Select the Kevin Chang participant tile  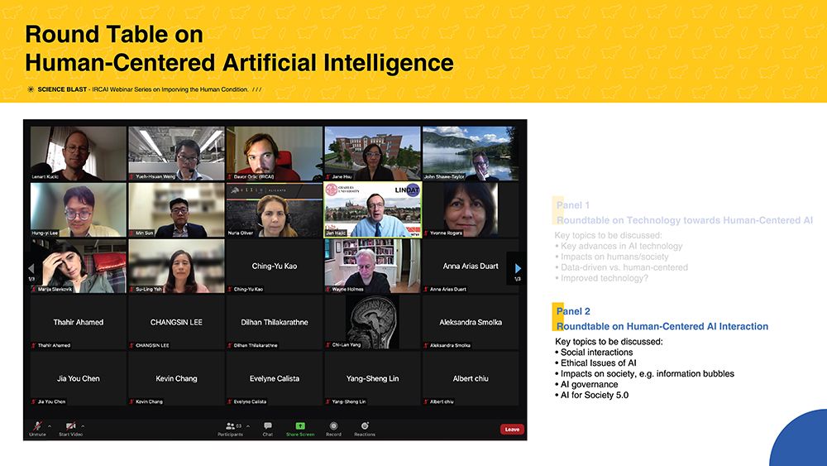coord(176,378)
